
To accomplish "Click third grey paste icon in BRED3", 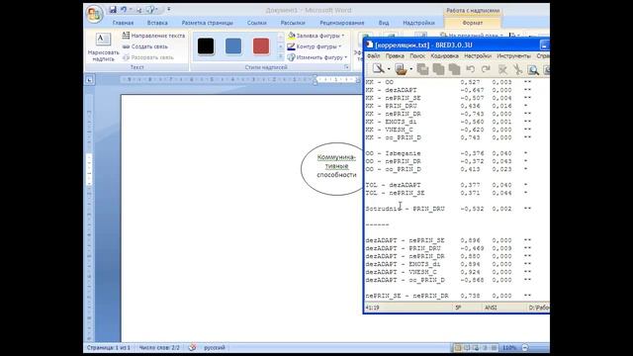I will (x=454, y=69).
